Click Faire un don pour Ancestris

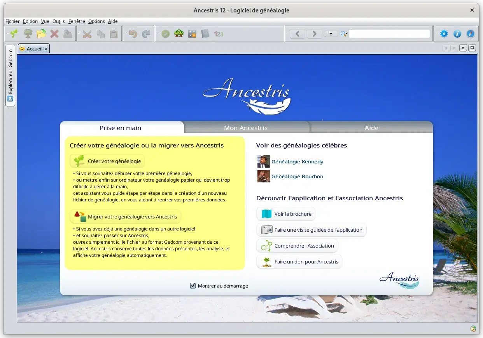point(299,262)
